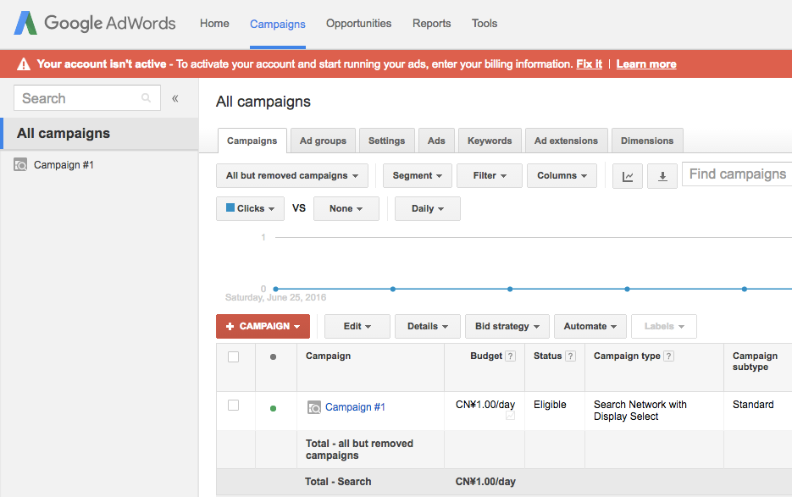Viewport: 792px width, 497px height.
Task: Click the gray status dot column header
Action: tap(274, 356)
